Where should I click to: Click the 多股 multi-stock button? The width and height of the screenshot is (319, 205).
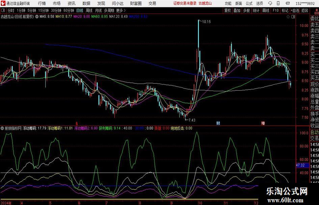[x=246, y=10]
